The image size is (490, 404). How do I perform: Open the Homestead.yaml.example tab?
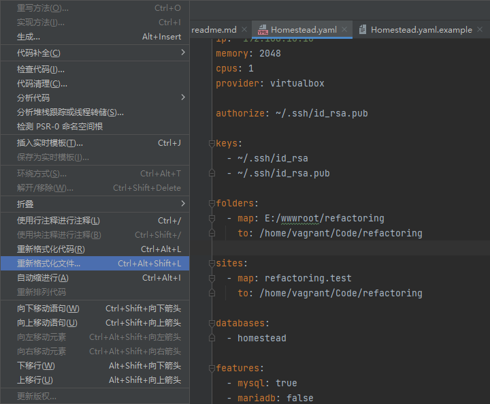pyautogui.click(x=421, y=30)
